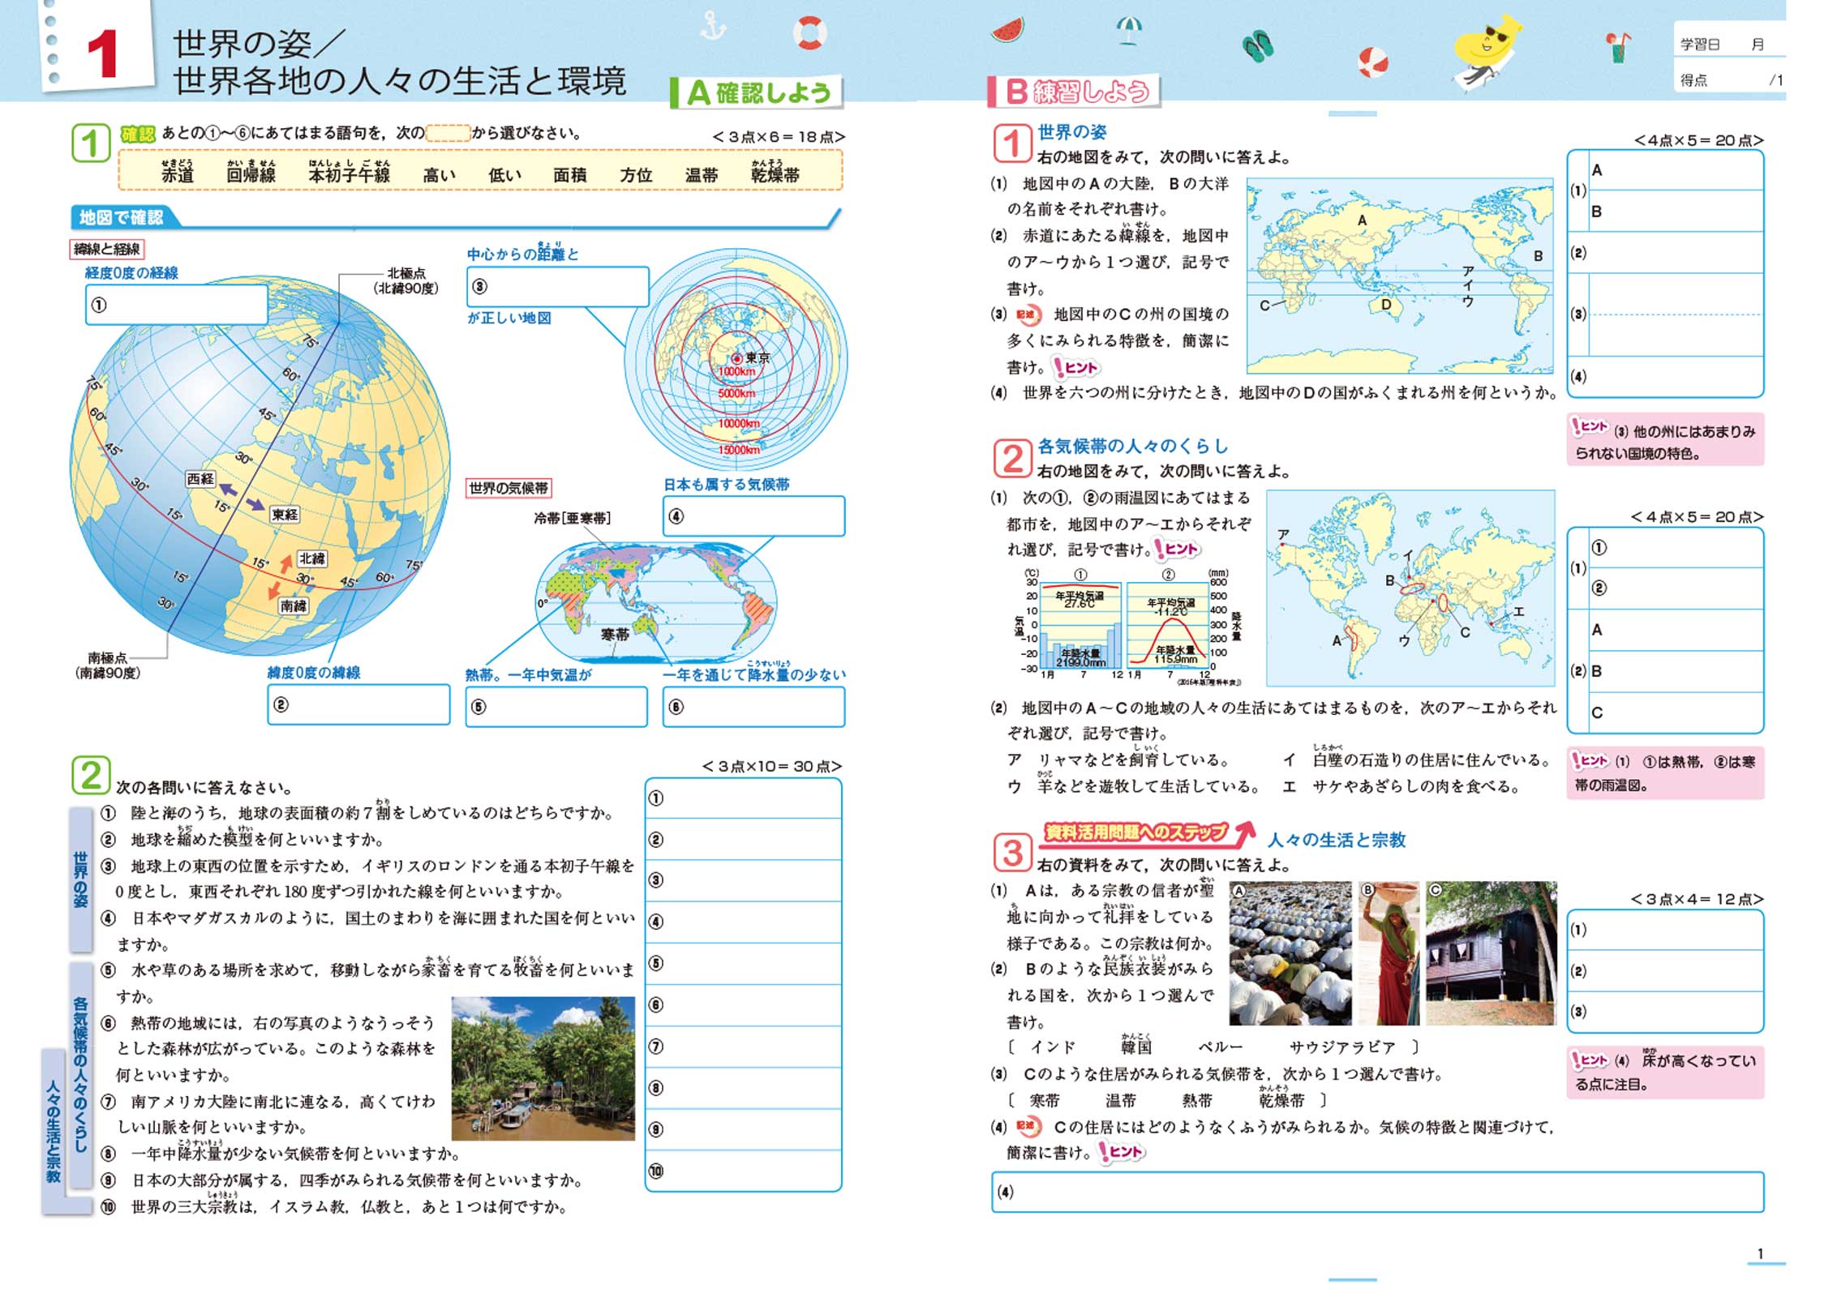Click the hint icon after 簡潔に書け in section 3
Viewport: 1837px width, 1297px height.
pyautogui.click(x=1120, y=1151)
